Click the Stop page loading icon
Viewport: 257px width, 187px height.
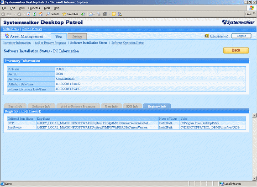tap(28, 14)
